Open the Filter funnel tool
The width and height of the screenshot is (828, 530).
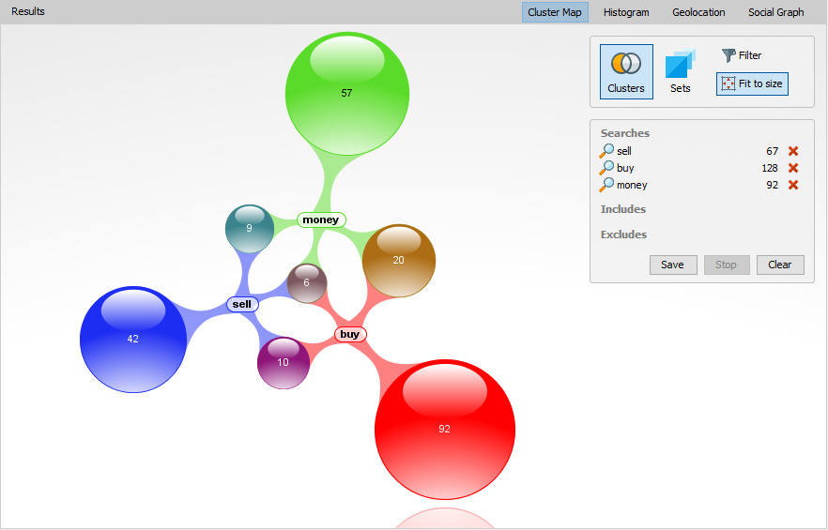(742, 55)
